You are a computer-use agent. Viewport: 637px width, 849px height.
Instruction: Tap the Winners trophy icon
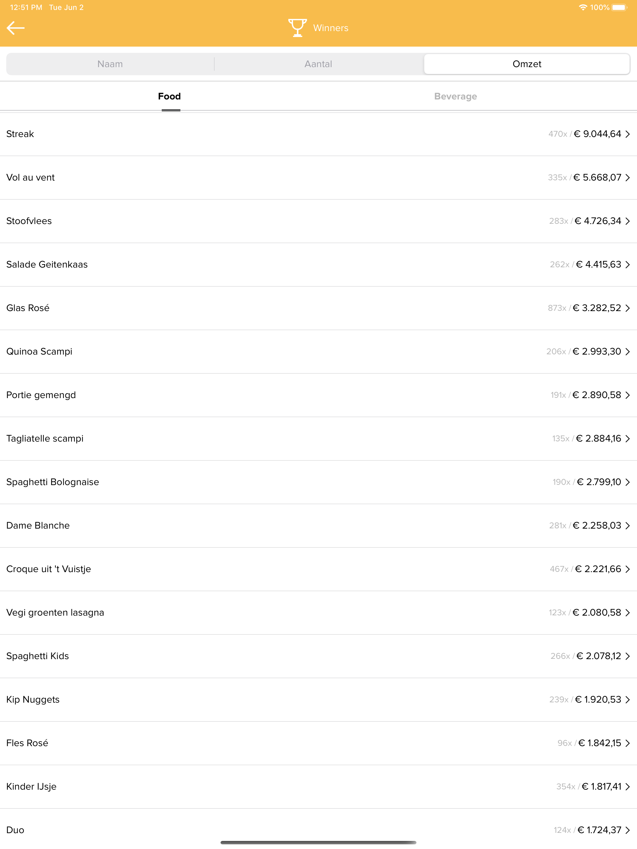click(x=297, y=28)
